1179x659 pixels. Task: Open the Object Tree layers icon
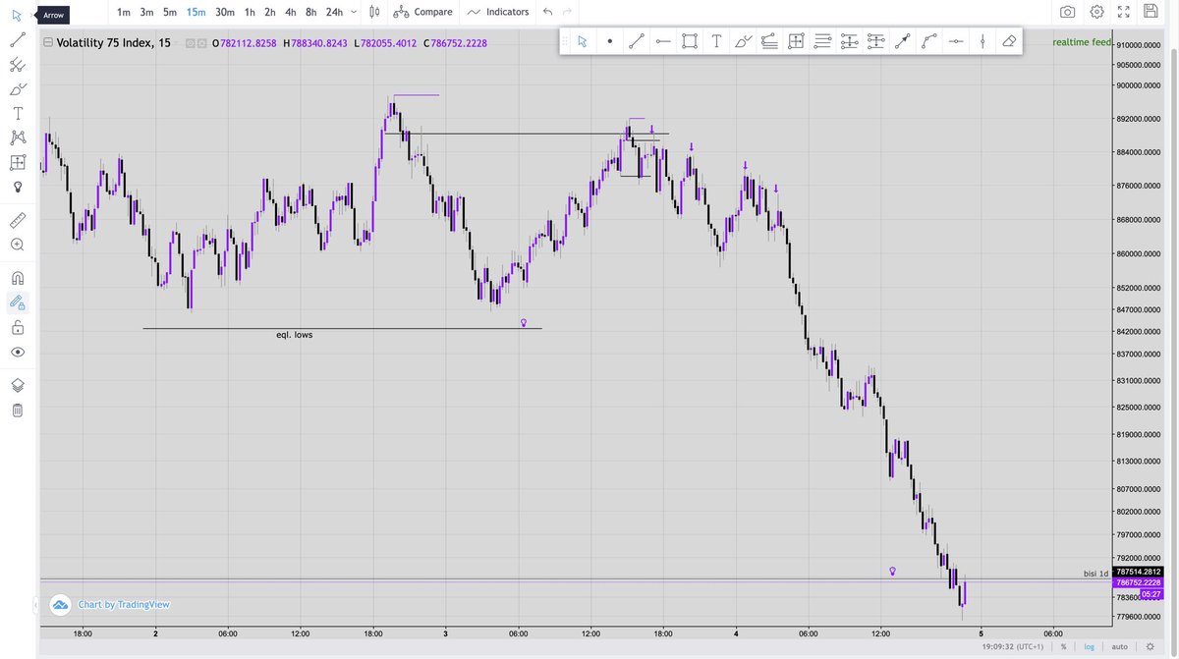(17, 385)
